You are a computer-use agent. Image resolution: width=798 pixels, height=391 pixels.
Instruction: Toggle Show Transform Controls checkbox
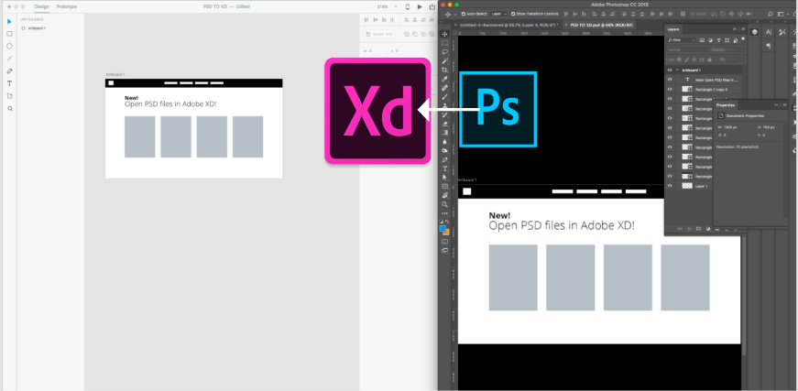point(513,14)
